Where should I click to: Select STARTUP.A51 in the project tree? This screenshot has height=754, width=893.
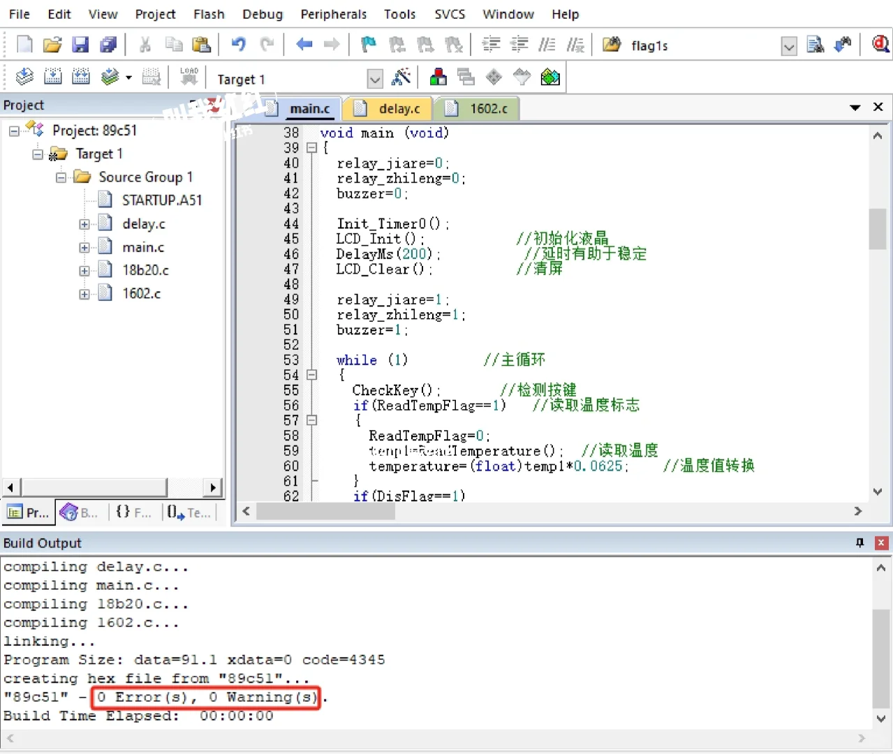(x=161, y=200)
